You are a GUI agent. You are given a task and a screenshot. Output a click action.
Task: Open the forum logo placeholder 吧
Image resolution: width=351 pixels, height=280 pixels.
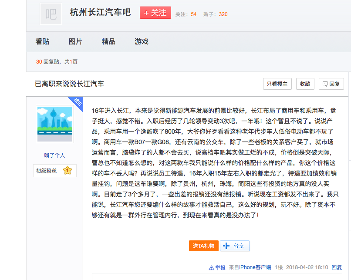click(51, 14)
